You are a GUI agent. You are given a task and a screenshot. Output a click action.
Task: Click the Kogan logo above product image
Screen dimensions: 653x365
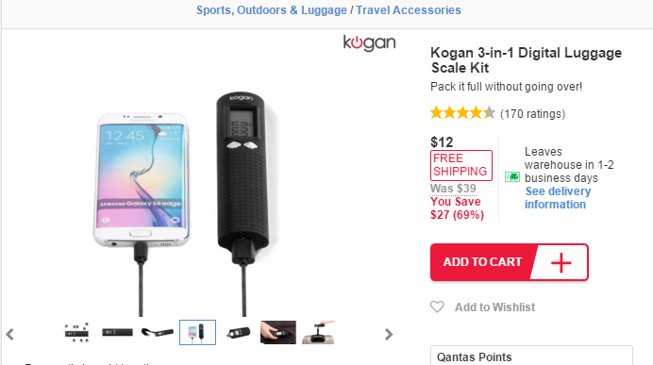click(x=369, y=42)
